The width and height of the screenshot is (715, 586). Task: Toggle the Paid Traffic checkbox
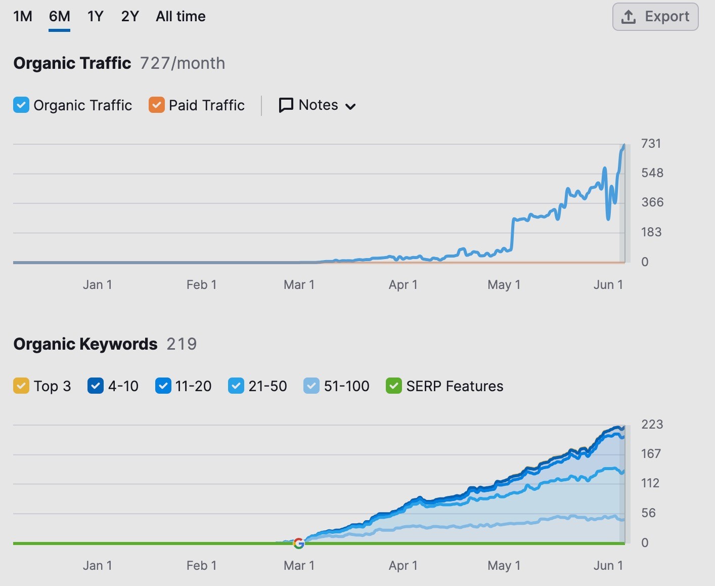pyautogui.click(x=157, y=105)
